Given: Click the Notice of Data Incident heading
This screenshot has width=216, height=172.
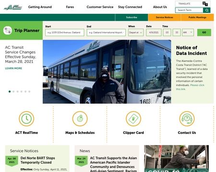Looking at the screenshot, I should click(192, 50).
